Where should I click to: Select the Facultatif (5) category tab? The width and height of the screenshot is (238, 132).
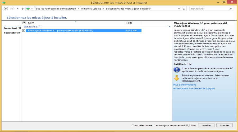(12, 33)
